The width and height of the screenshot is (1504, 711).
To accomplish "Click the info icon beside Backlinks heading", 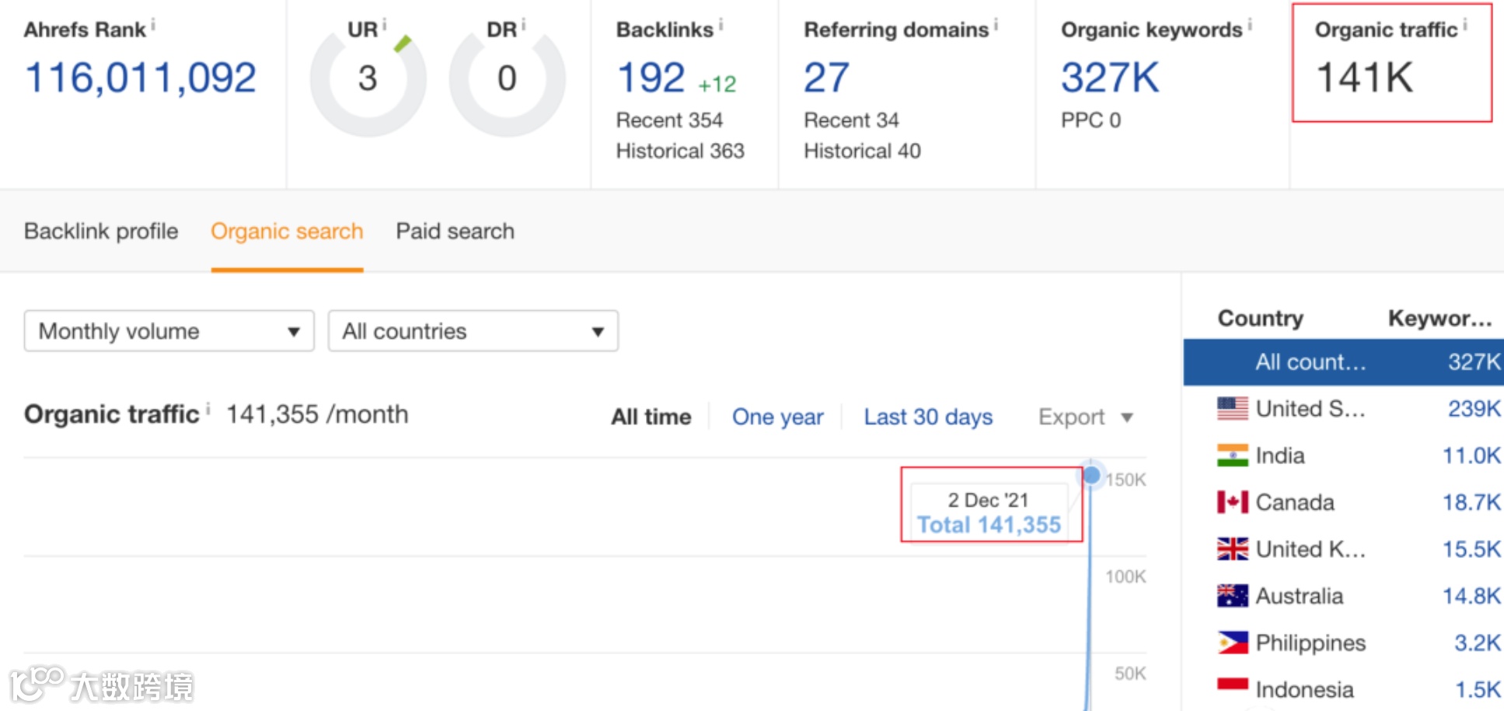I will pos(721,25).
